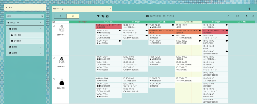Open date picker calendar icon
The width and height of the screenshot is (257, 104).
pos(148,16)
